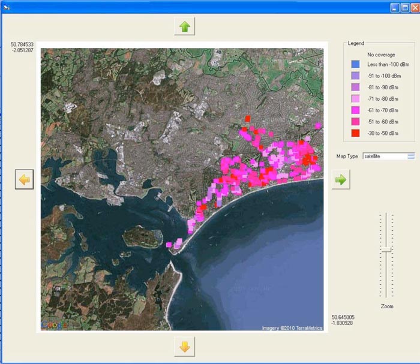Click the '-81 to -90 dBm' legend text
The width and height of the screenshot is (420, 364).
tap(383, 88)
